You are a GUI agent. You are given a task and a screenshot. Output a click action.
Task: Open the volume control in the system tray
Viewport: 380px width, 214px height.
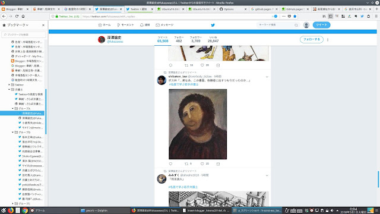tap(332, 210)
